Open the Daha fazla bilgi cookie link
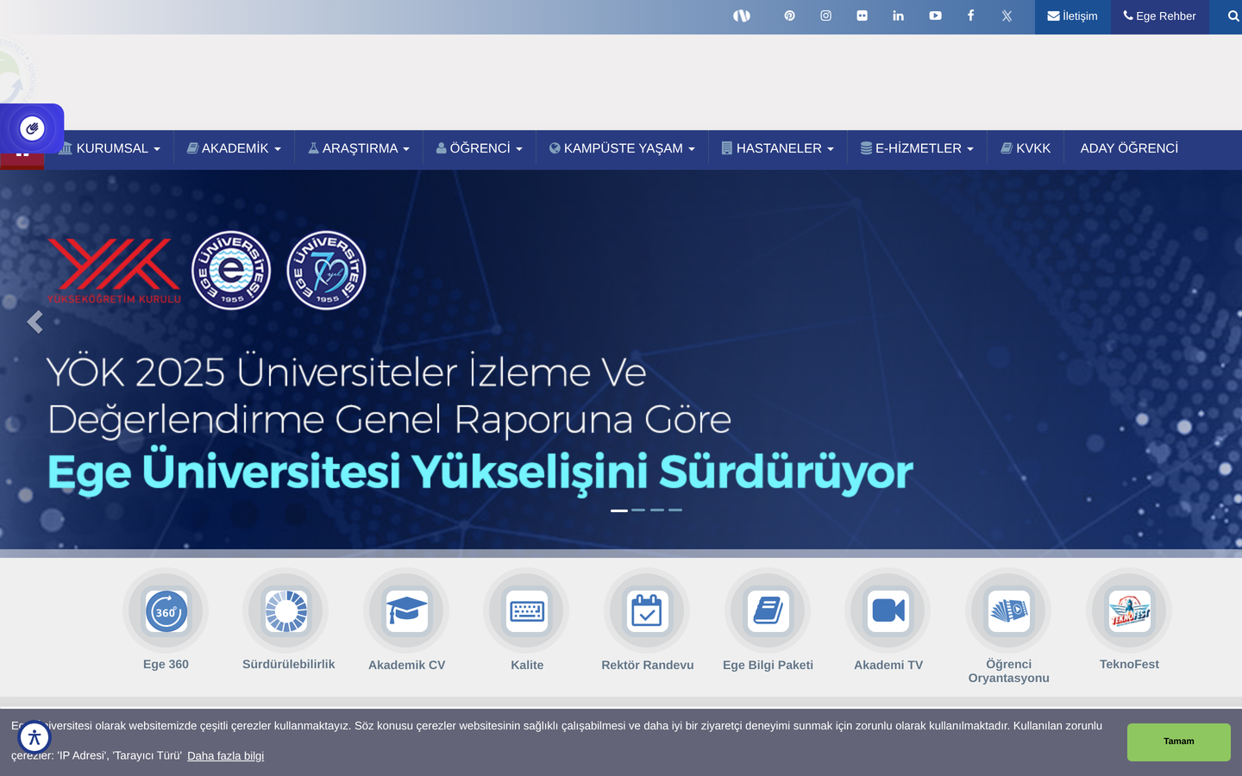The image size is (1242, 776). [225, 756]
